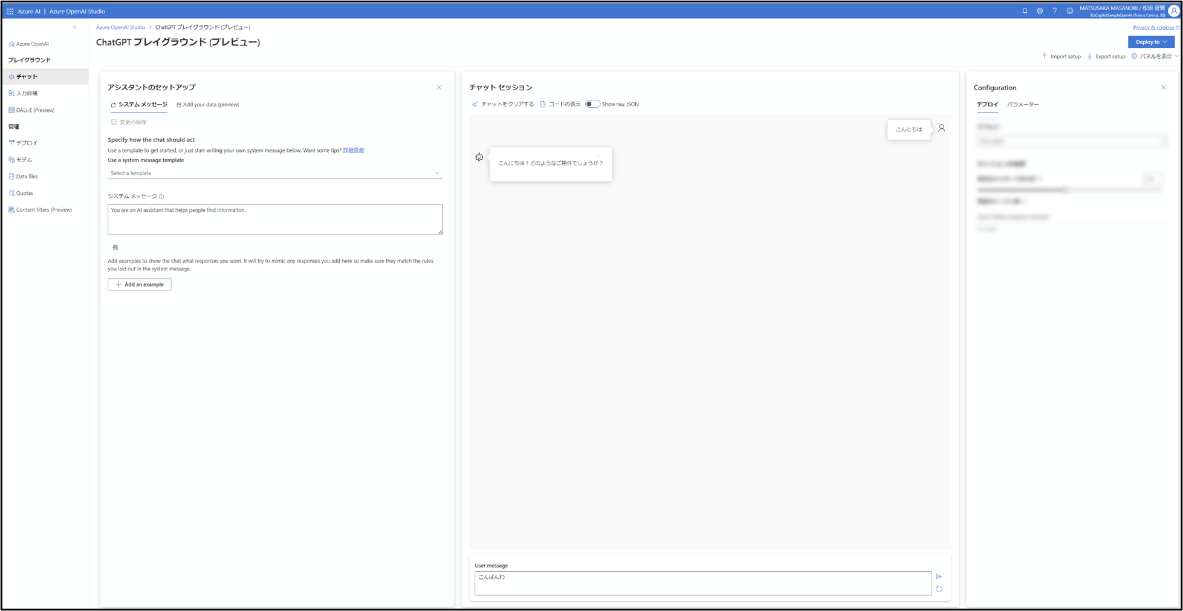
Task: Click 変更の保存 save button
Action: pos(129,122)
